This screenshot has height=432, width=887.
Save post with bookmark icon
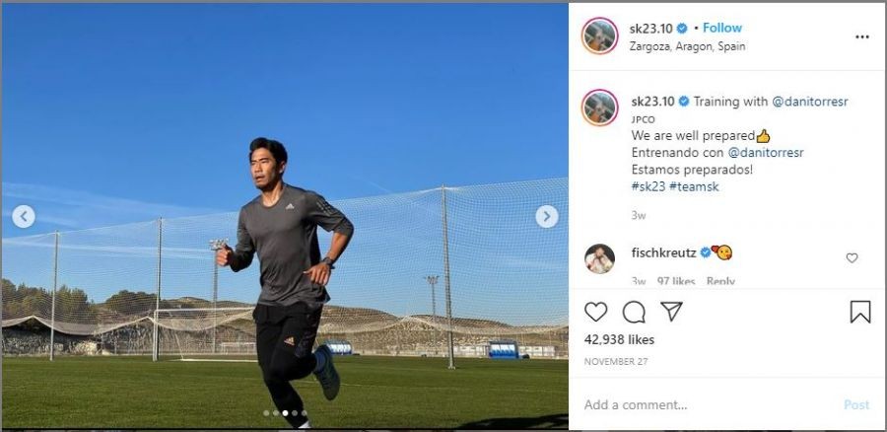point(860,312)
